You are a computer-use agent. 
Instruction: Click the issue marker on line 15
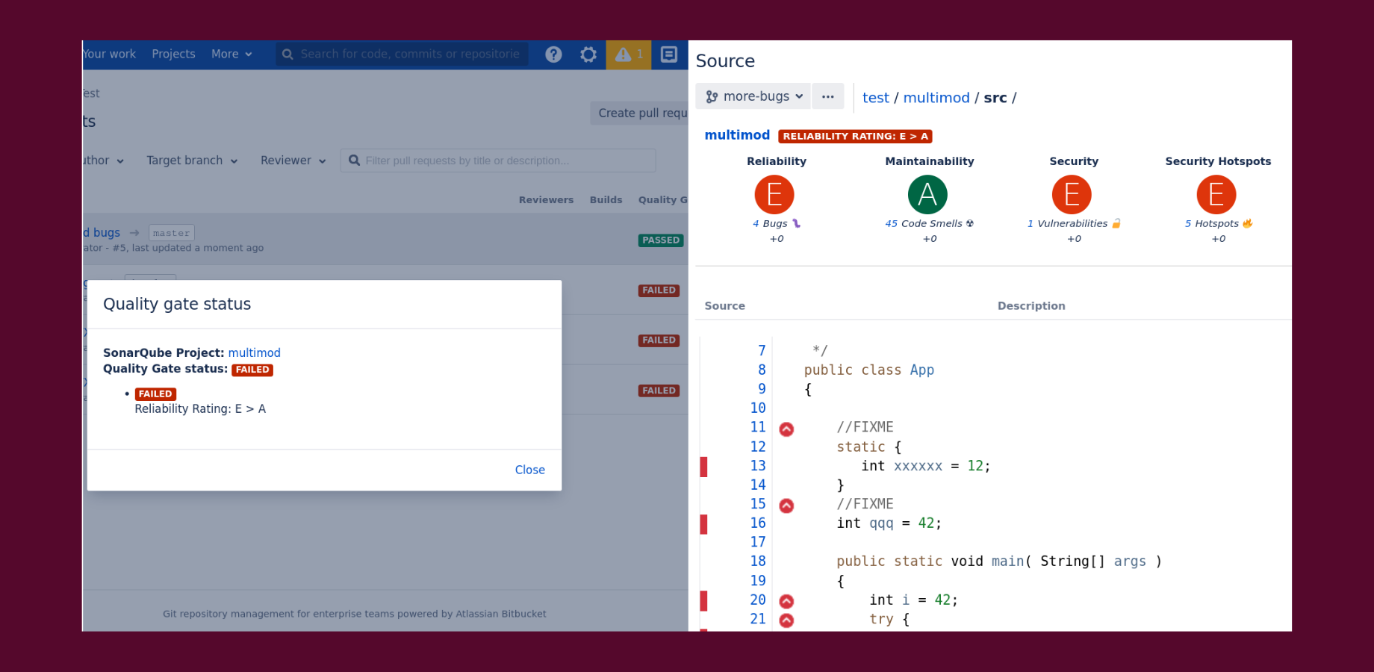786,506
